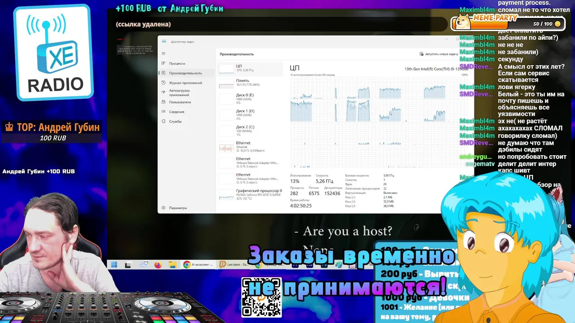This screenshot has height=323, width=575.
Task: Select Диск 0 (E:) HDD entry
Action: [251, 99]
